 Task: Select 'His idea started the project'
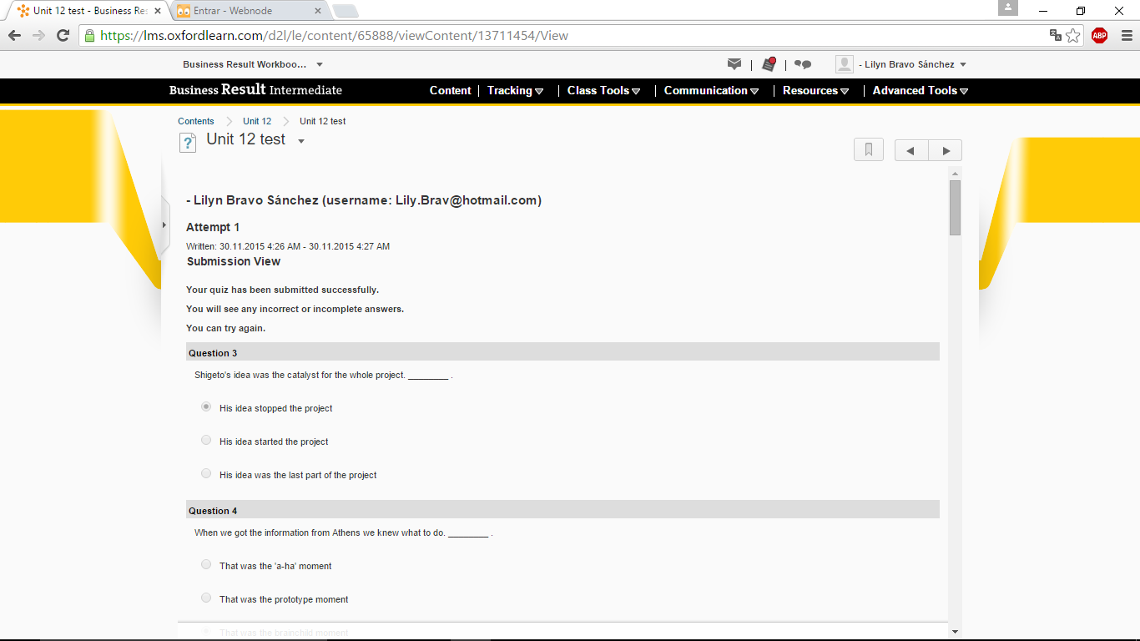(206, 441)
